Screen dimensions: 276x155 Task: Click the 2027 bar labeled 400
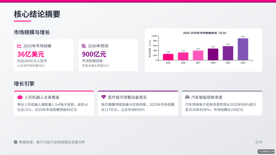198,55
